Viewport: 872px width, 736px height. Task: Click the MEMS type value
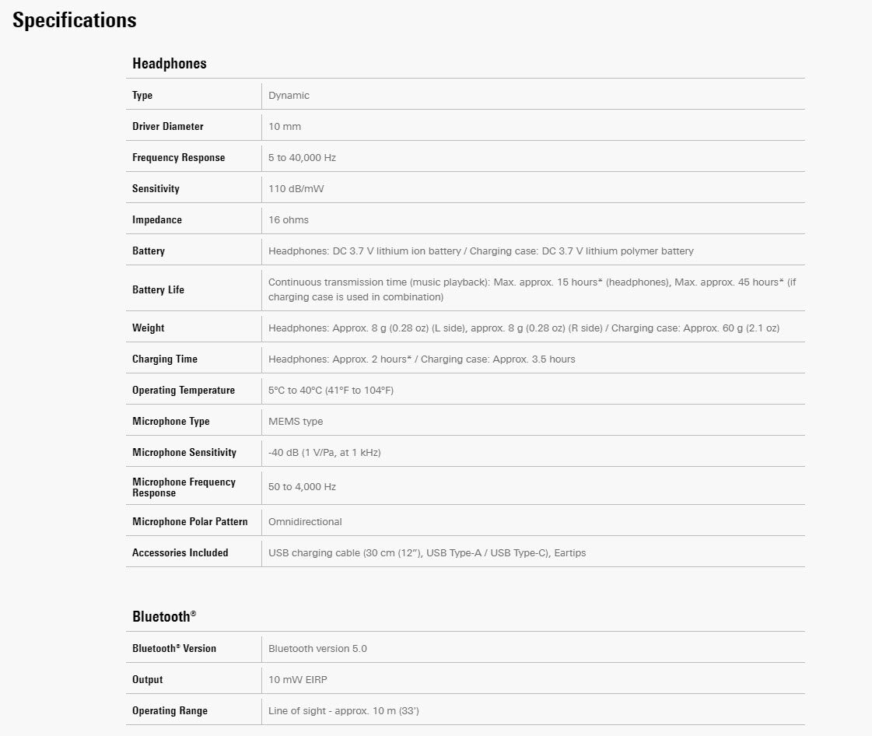click(296, 421)
